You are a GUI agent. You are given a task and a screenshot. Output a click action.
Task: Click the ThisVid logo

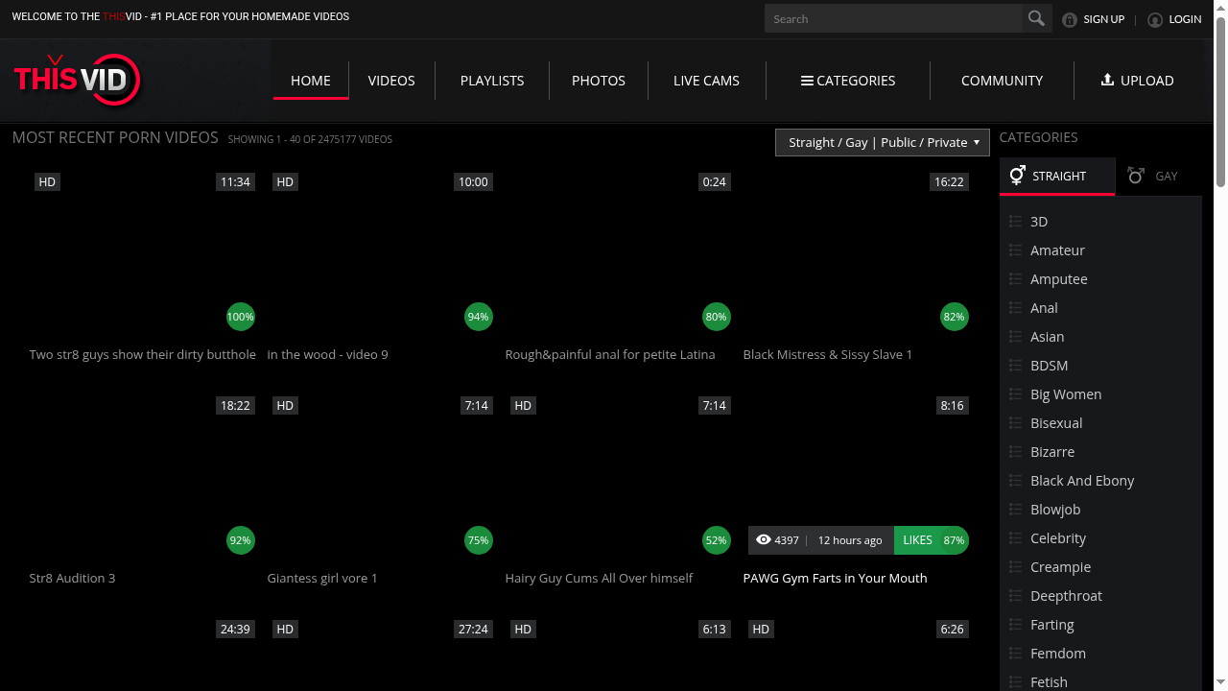pos(78,79)
